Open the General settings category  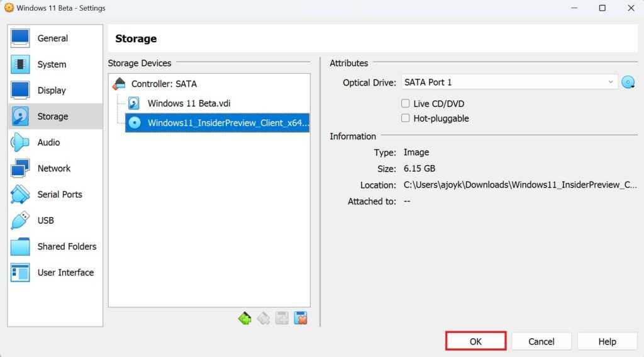click(x=52, y=38)
